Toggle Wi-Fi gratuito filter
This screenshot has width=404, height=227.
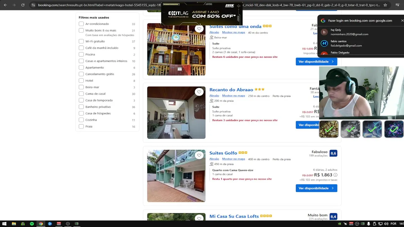[81, 41]
